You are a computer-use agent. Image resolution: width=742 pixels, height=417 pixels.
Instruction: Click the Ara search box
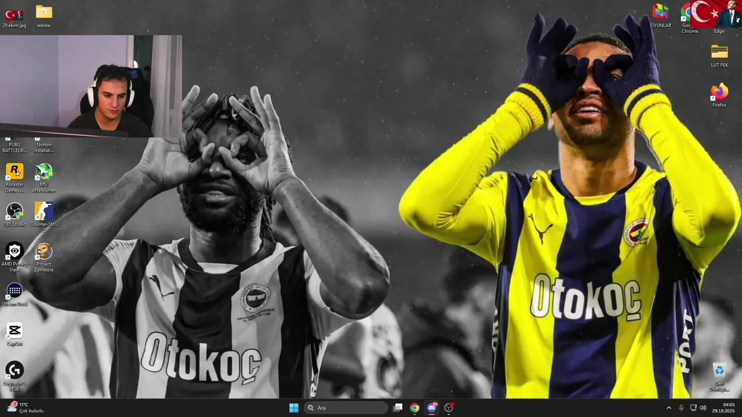click(346, 408)
